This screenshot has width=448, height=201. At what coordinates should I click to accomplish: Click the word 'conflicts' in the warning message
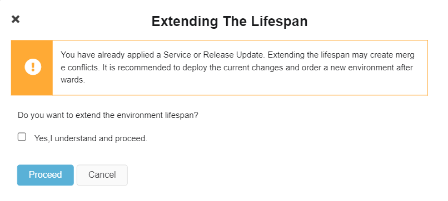tap(82, 68)
